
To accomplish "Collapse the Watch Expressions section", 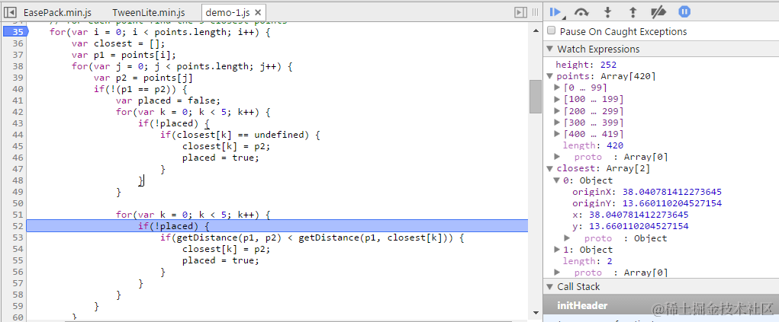I will pos(549,49).
